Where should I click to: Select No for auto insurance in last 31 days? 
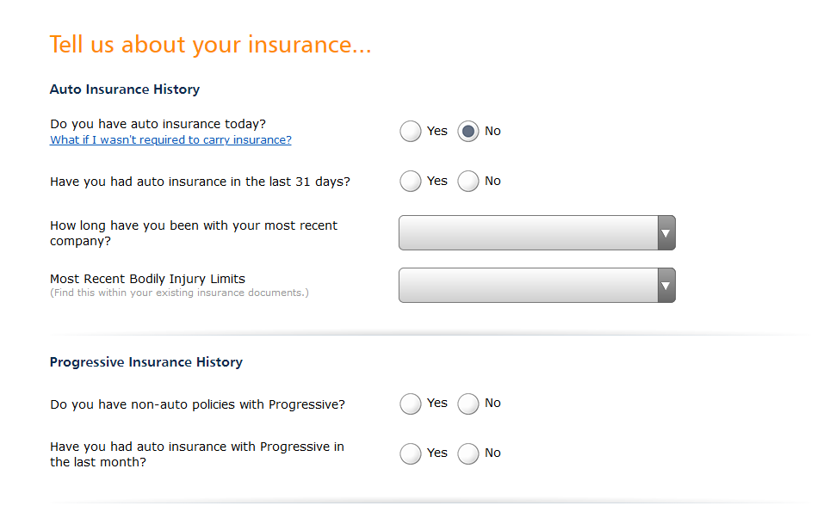pyautogui.click(x=467, y=181)
